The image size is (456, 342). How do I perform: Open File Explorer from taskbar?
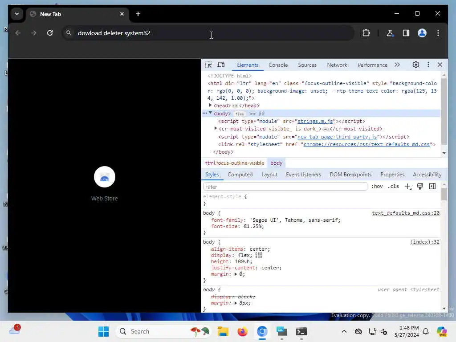223,331
